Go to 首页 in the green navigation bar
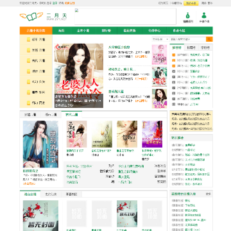 coord(62,31)
